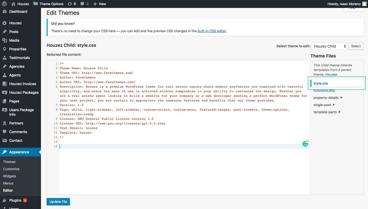
Task: Click the Posts pushpin icon
Action: point(4,32)
